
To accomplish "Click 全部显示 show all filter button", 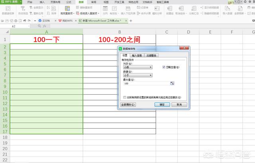I will (36, 8).
